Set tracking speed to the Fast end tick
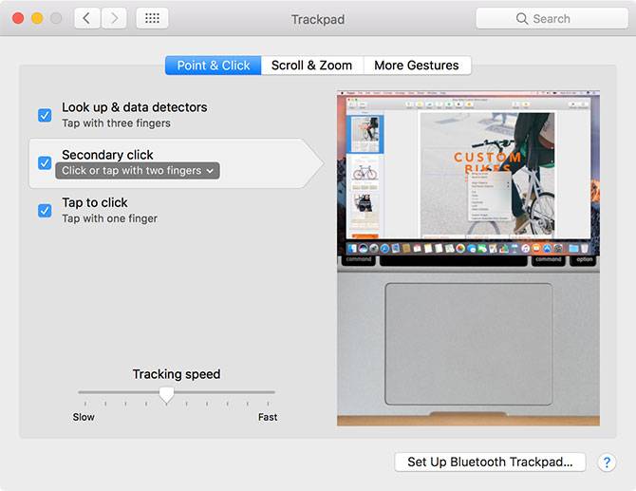Viewport: 636px width, 491px height. pyautogui.click(x=268, y=404)
